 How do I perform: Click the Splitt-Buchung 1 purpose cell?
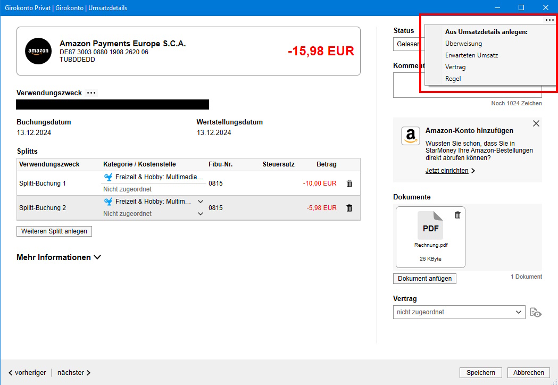click(43, 183)
